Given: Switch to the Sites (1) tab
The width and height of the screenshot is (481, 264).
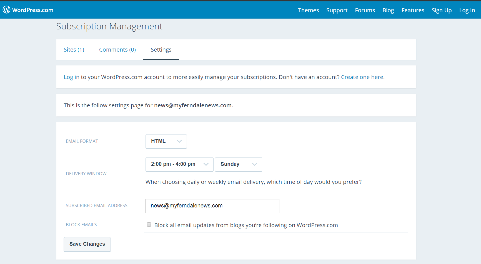Looking at the screenshot, I should 74,50.
